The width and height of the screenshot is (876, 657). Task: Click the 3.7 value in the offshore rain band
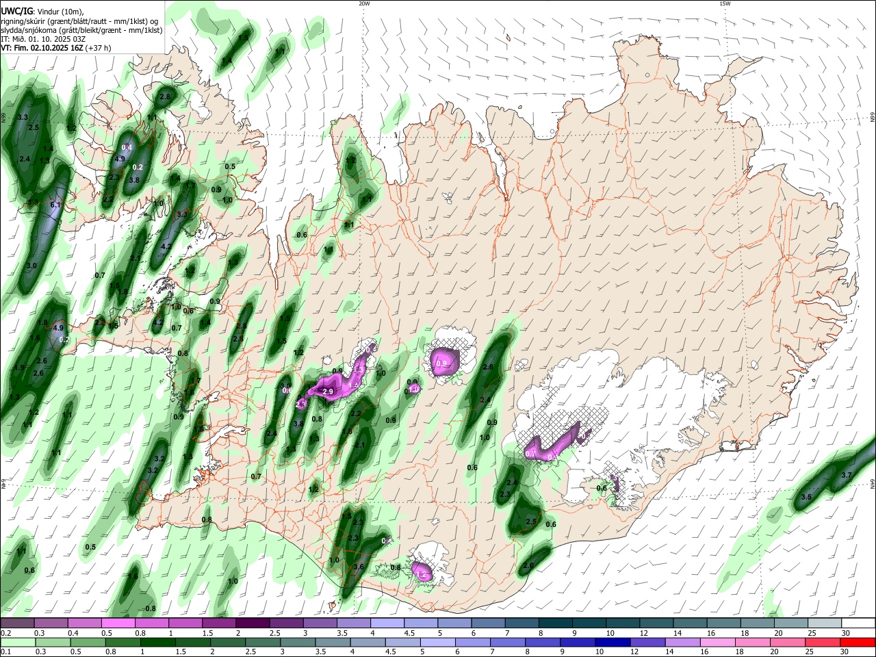click(x=846, y=475)
